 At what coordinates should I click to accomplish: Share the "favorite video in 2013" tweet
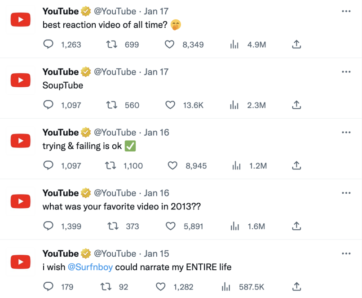point(296,226)
